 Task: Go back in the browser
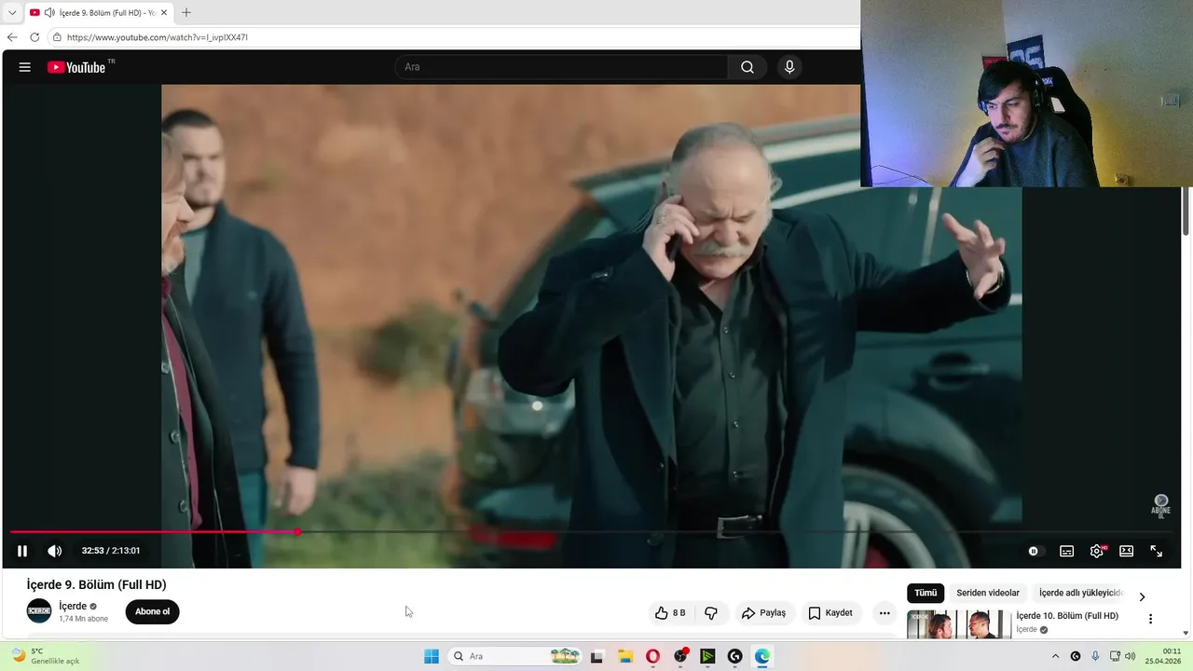12,37
